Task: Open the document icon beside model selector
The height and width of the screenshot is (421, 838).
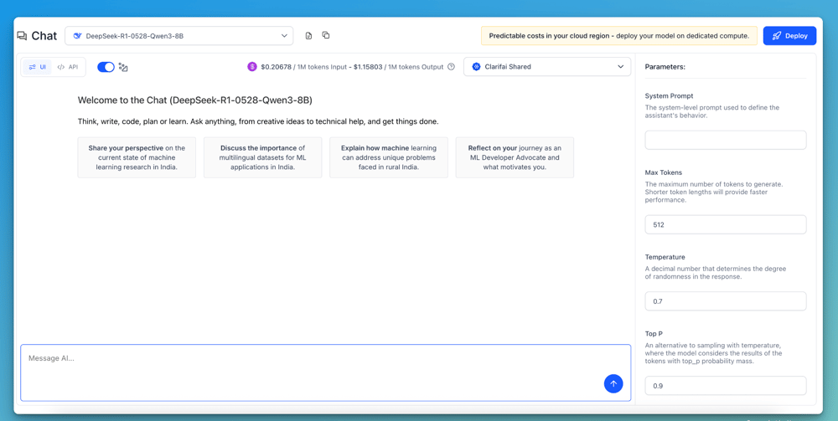Action: (x=308, y=36)
